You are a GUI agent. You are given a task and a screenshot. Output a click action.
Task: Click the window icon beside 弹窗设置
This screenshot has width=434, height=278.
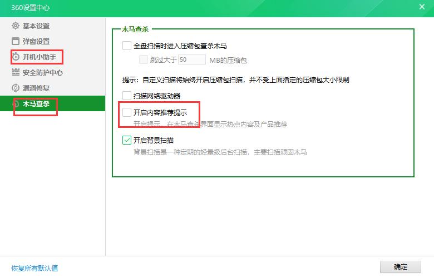[16, 41]
